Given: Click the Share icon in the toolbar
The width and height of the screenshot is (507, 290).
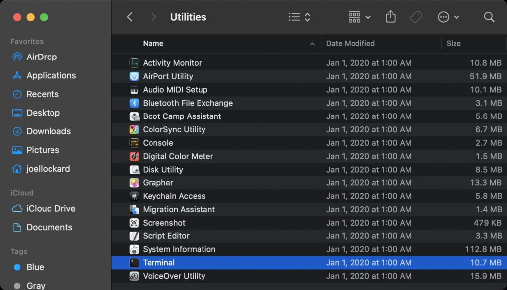Looking at the screenshot, I should pyautogui.click(x=390, y=16).
